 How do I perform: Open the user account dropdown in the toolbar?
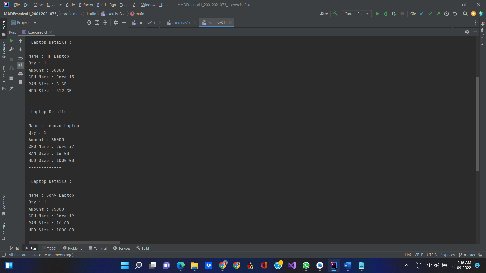coord(323,14)
